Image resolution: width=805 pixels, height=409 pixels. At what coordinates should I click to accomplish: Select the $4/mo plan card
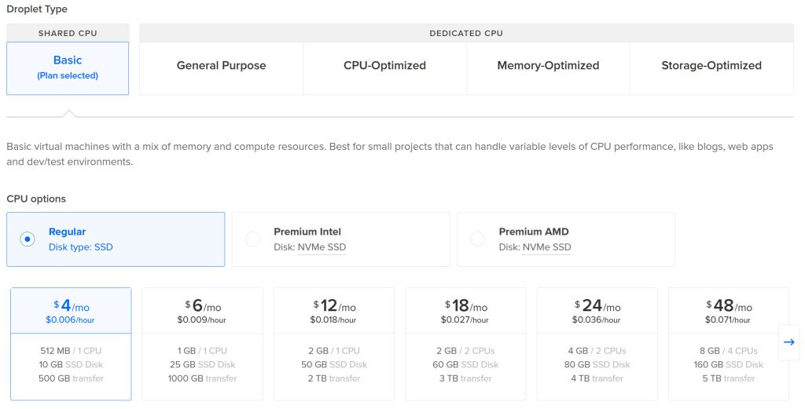pos(71,344)
